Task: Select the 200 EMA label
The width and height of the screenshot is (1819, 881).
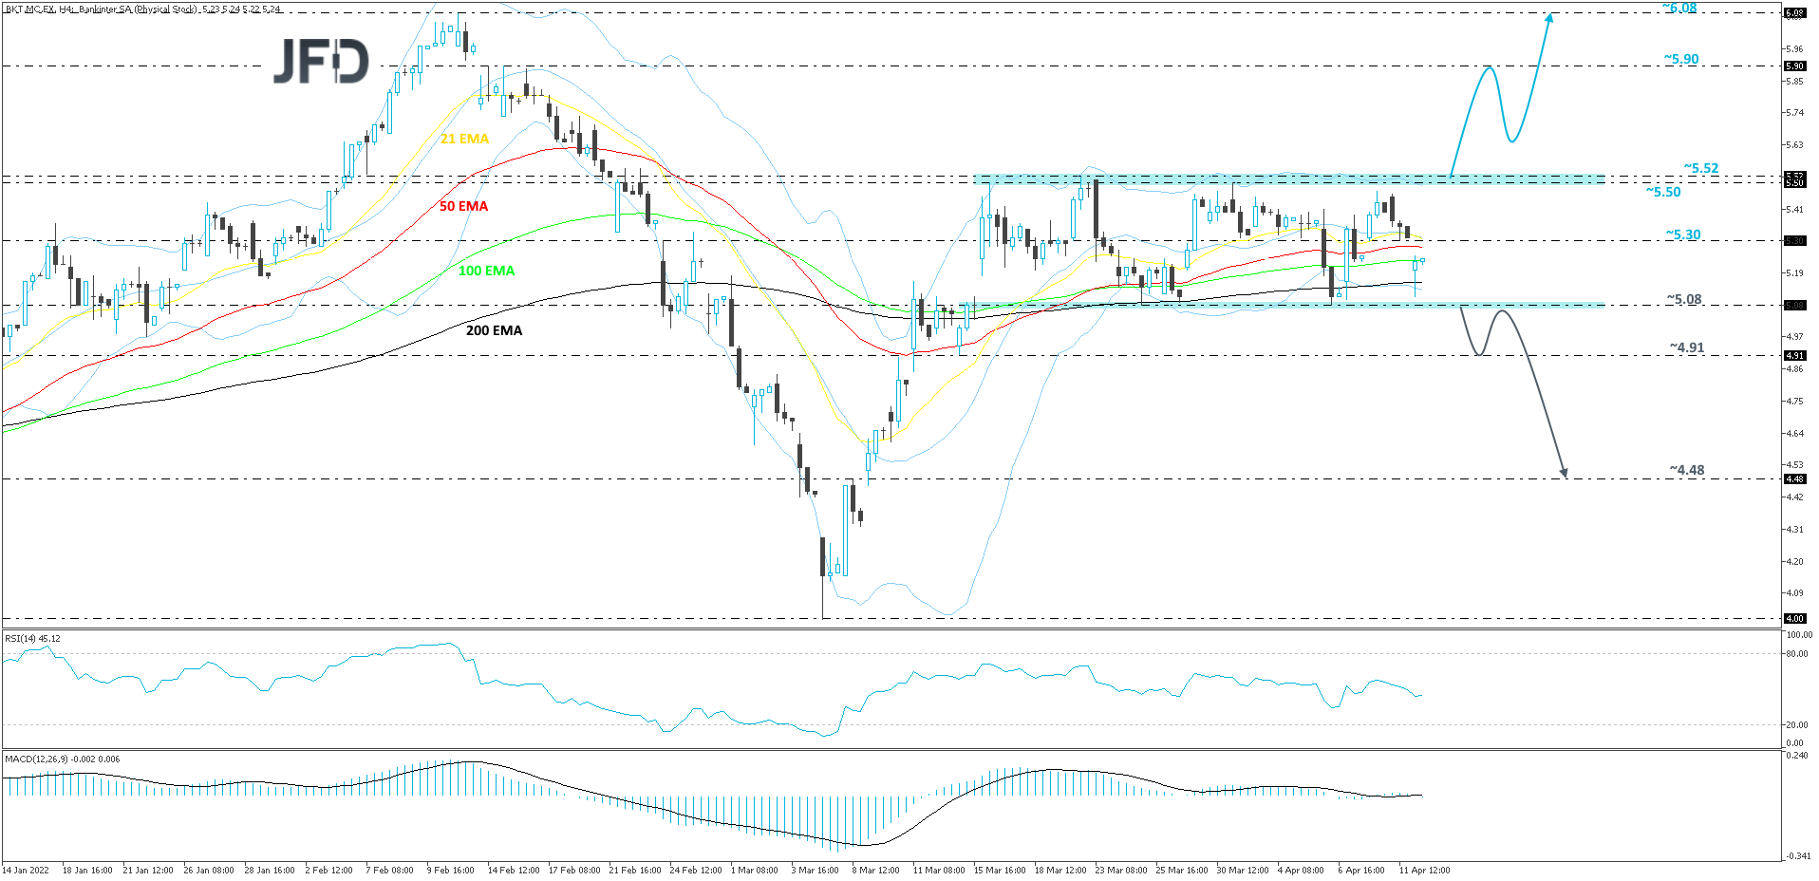Action: (493, 330)
